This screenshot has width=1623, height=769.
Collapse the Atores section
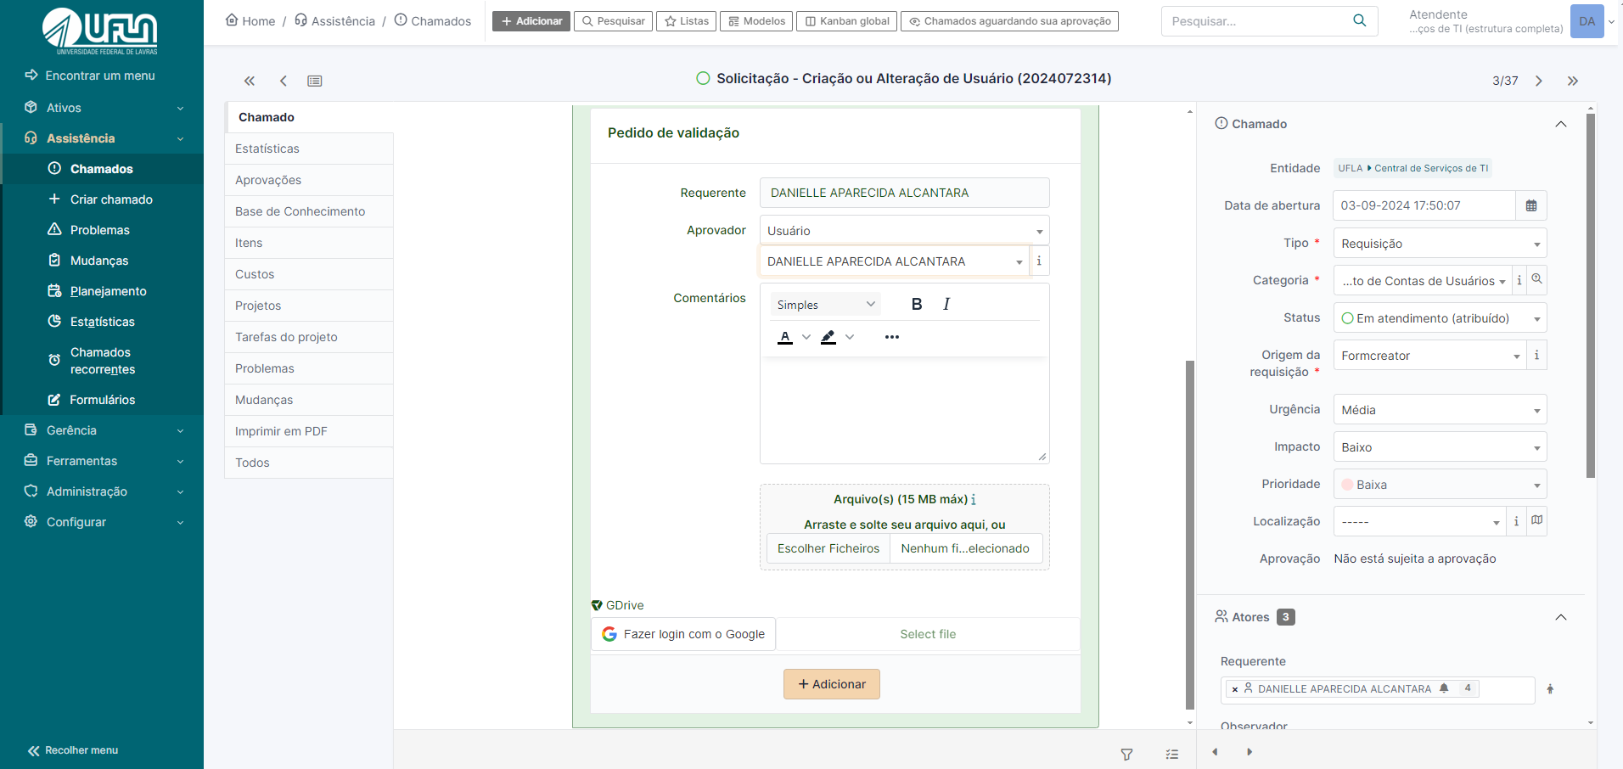pos(1561,617)
